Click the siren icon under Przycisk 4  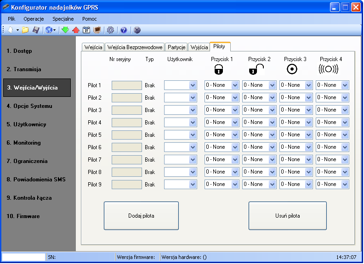[329, 69]
